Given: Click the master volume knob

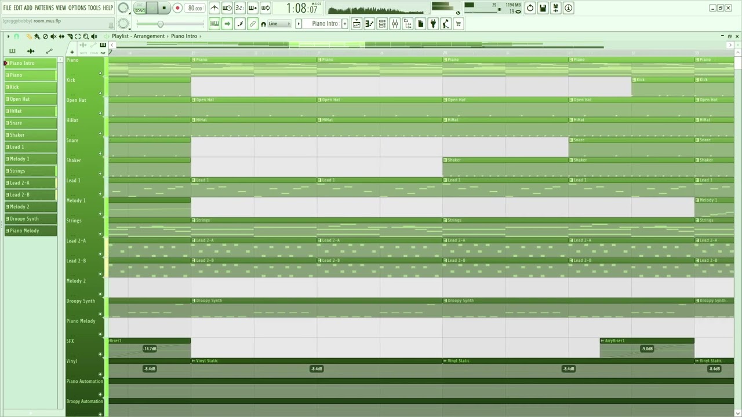Looking at the screenshot, I should (123, 8).
